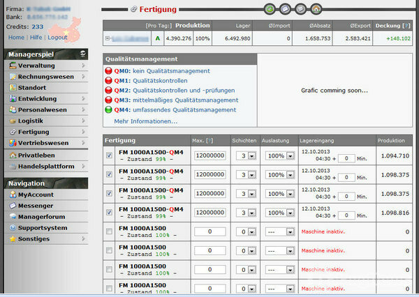Click the Logout link
The width and height of the screenshot is (419, 297).
(x=57, y=38)
